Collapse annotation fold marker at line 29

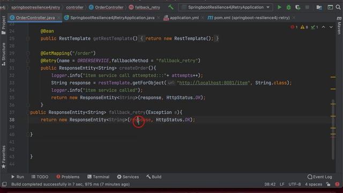pos(28,53)
